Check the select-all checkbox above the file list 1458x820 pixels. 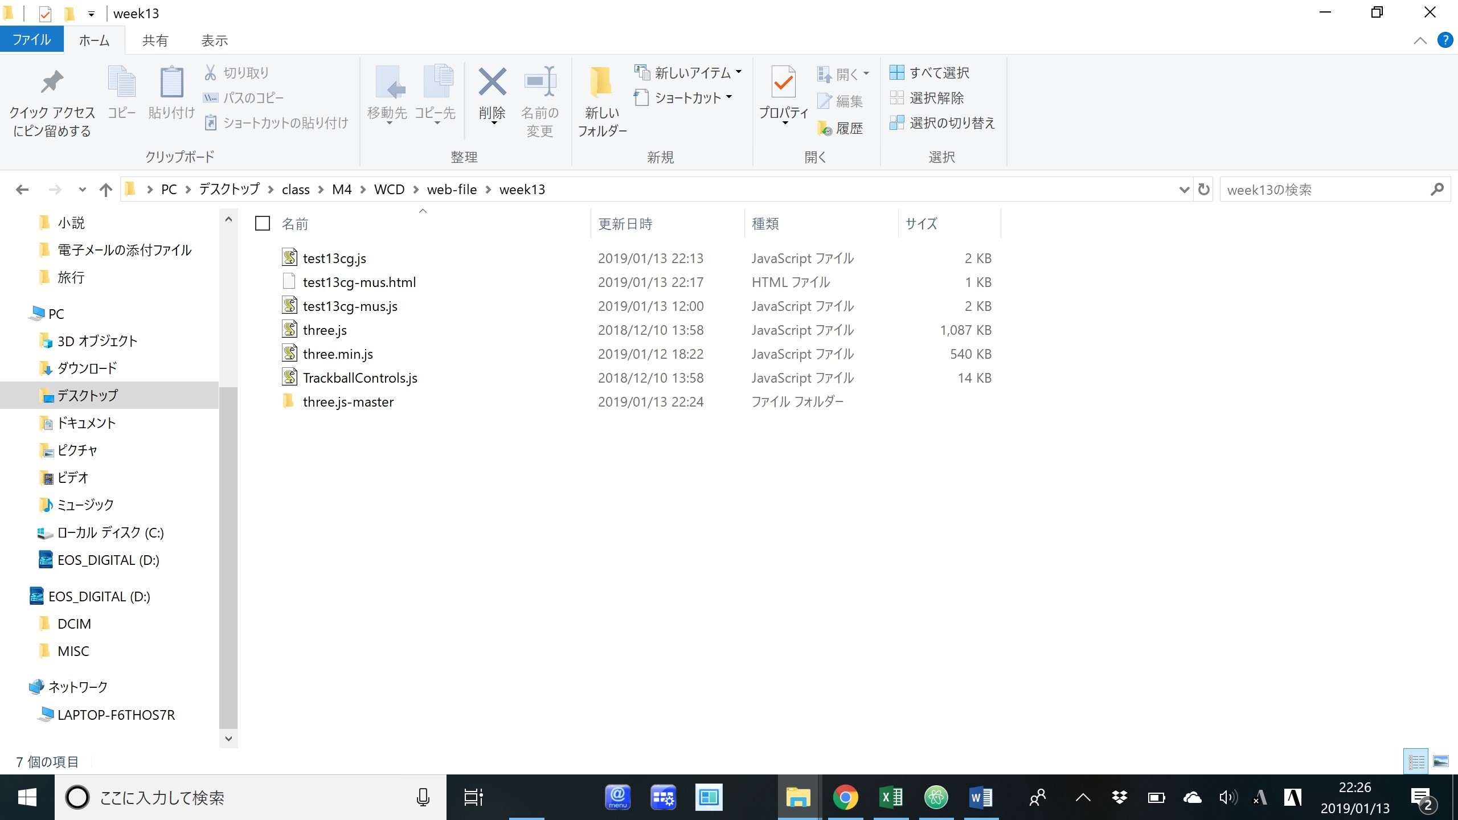point(262,223)
